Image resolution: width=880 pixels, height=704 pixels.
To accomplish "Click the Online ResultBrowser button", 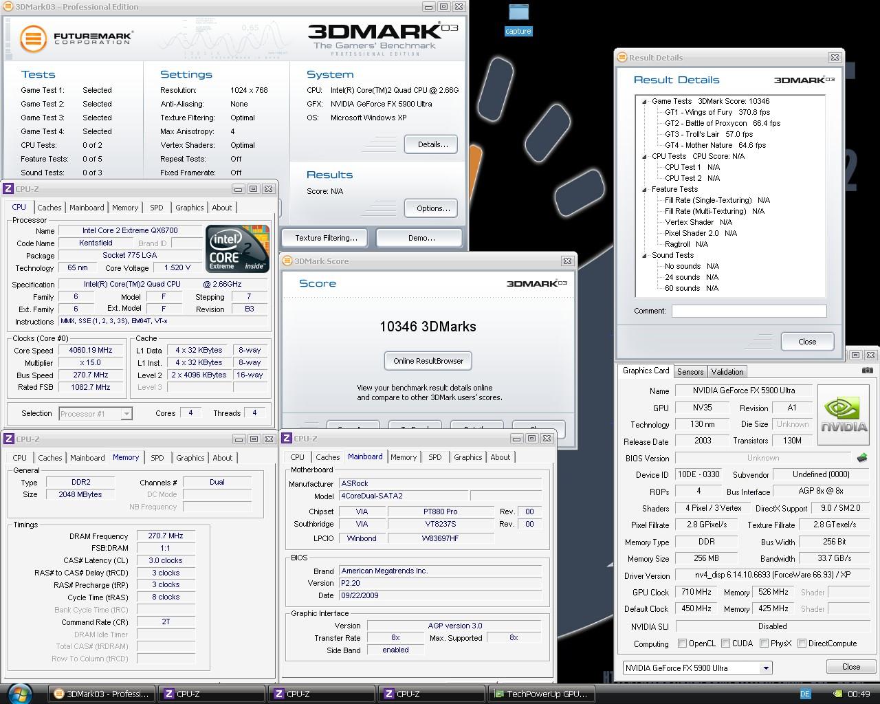I will [x=428, y=361].
